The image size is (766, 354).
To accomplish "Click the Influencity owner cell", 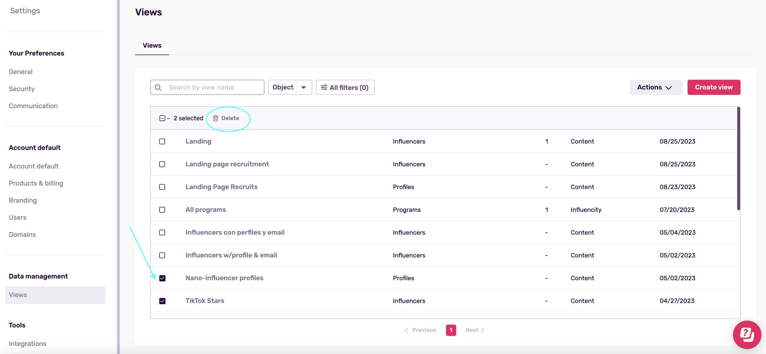I will 586,210.
